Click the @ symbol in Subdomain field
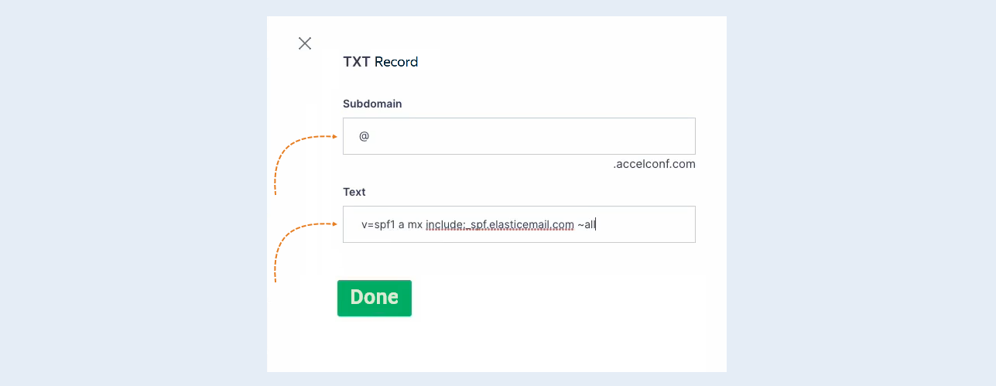 tap(364, 136)
